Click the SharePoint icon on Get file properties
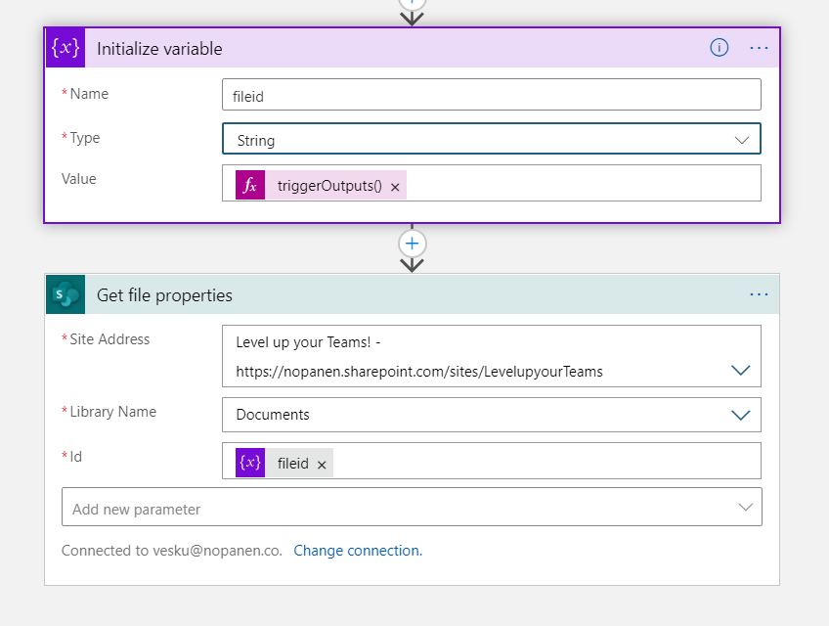The width and height of the screenshot is (829, 626). pos(65,294)
